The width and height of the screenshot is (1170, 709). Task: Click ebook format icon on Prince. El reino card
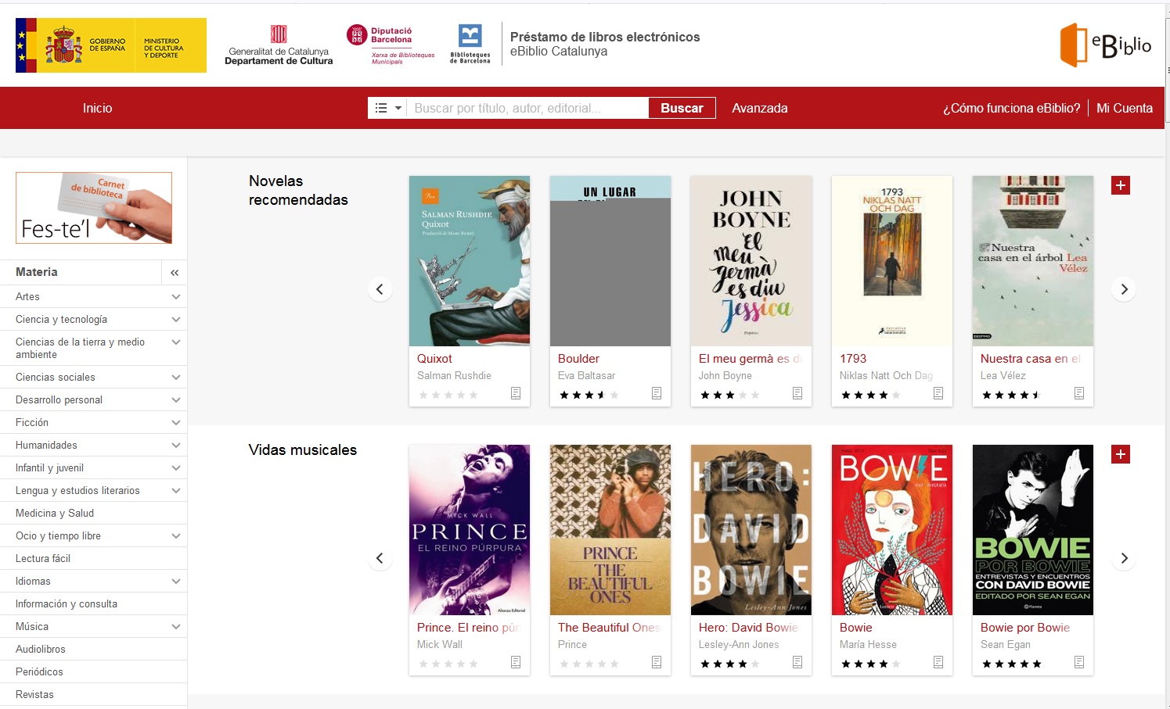(x=516, y=662)
